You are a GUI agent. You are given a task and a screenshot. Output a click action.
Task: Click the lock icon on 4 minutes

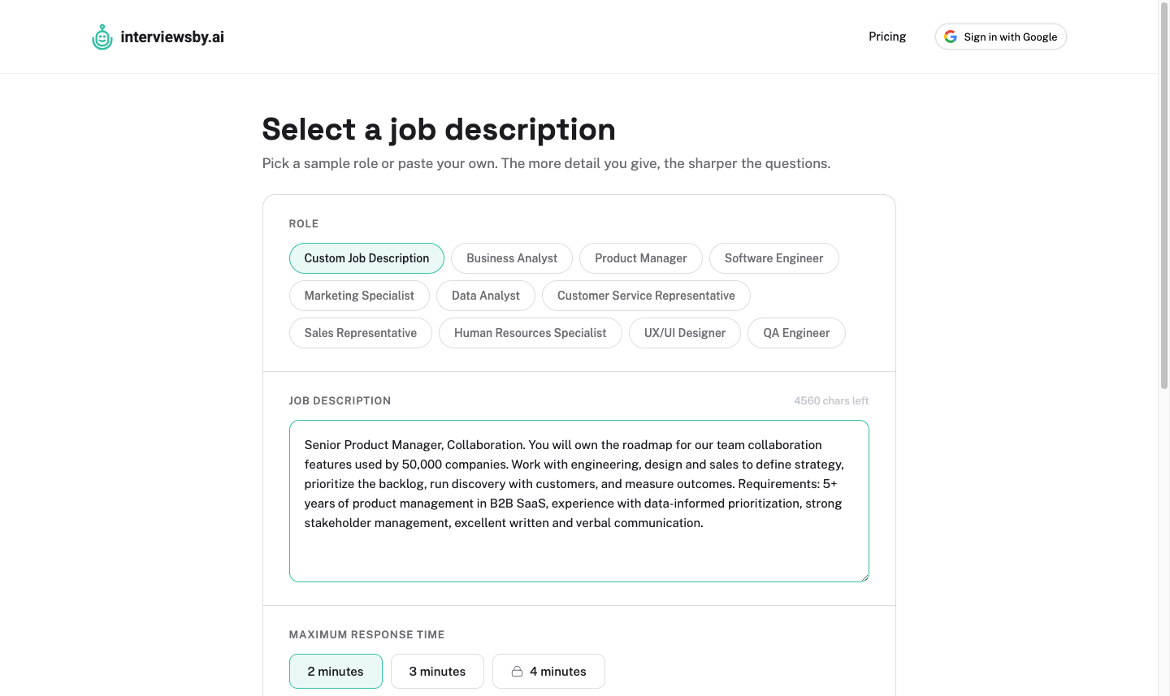point(517,672)
